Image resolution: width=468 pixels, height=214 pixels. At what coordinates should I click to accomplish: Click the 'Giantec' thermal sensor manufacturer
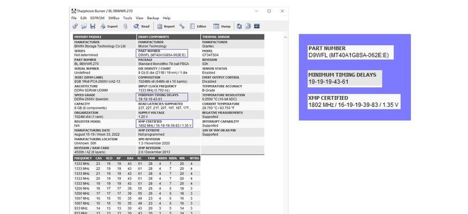(x=208, y=46)
